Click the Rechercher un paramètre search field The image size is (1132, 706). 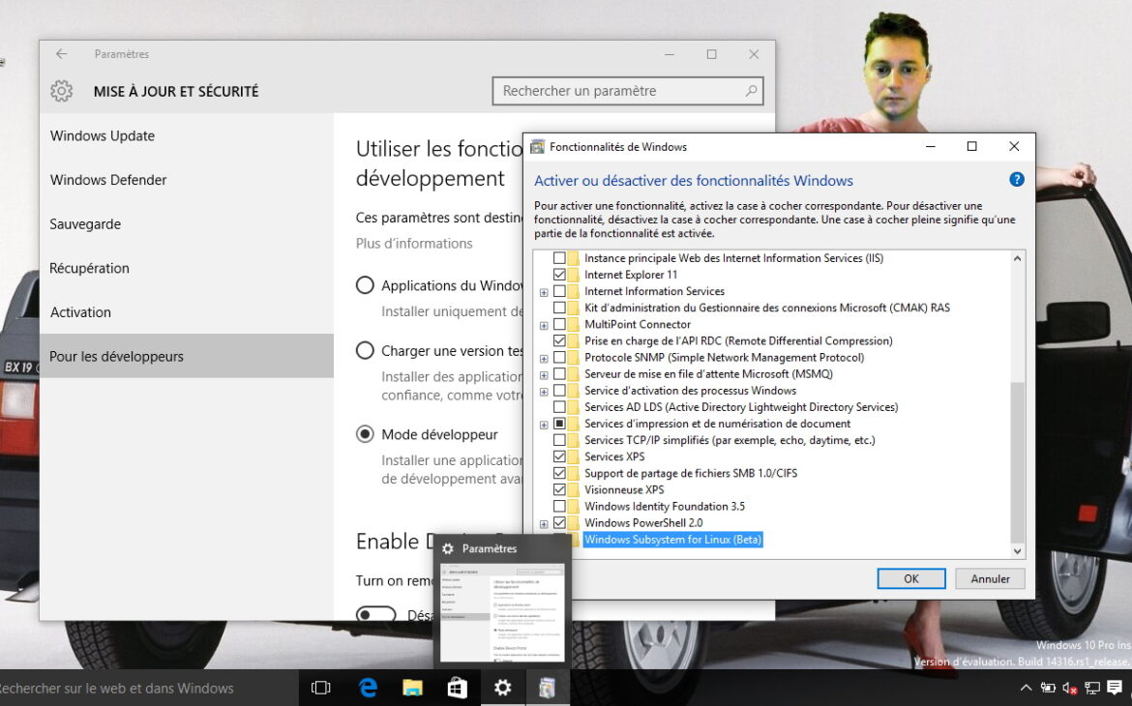[619, 91]
